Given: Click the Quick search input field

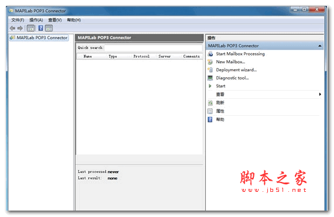Looking at the screenshot, I should 153,48.
